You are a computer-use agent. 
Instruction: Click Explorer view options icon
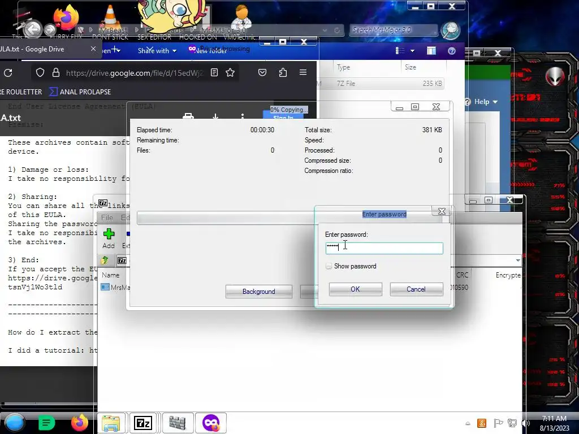click(x=400, y=50)
